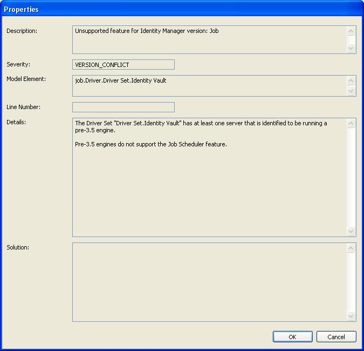
Task: Click the empty Line Number field
Action: click(123, 107)
